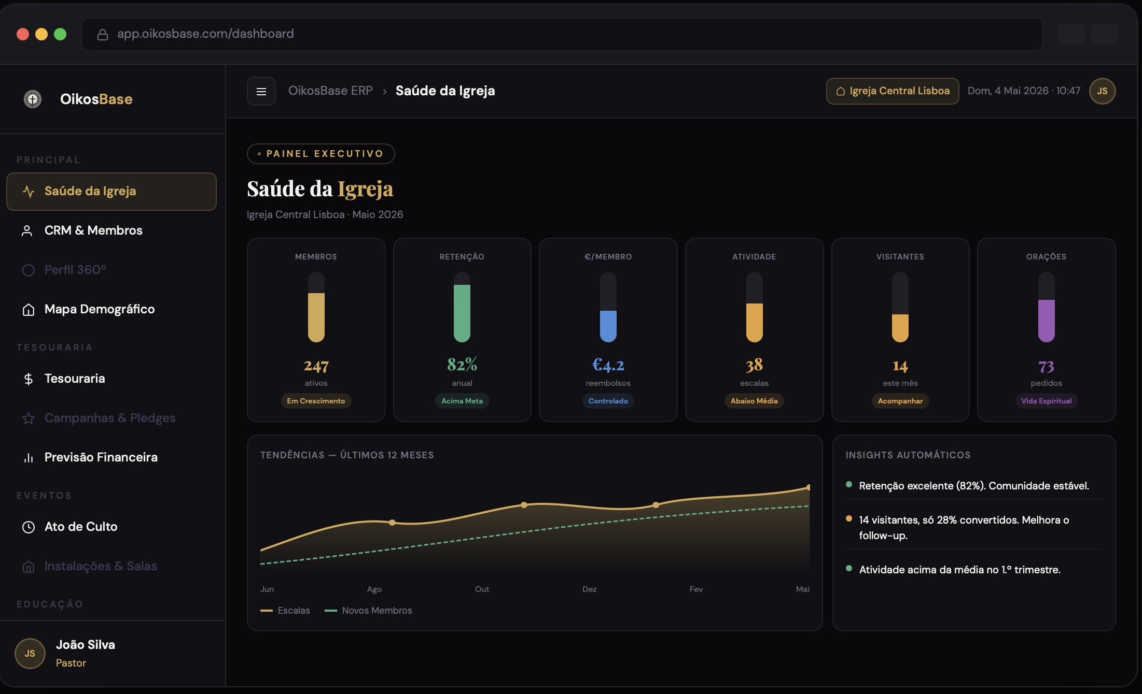Image resolution: width=1142 pixels, height=694 pixels.
Task: Click the chart data point near Fev
Action: 656,505
